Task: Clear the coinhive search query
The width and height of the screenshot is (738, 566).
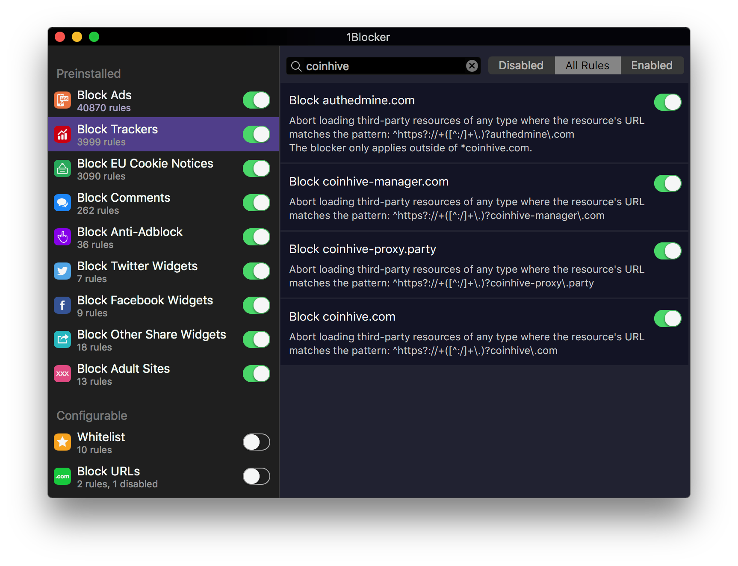Action: coord(472,66)
